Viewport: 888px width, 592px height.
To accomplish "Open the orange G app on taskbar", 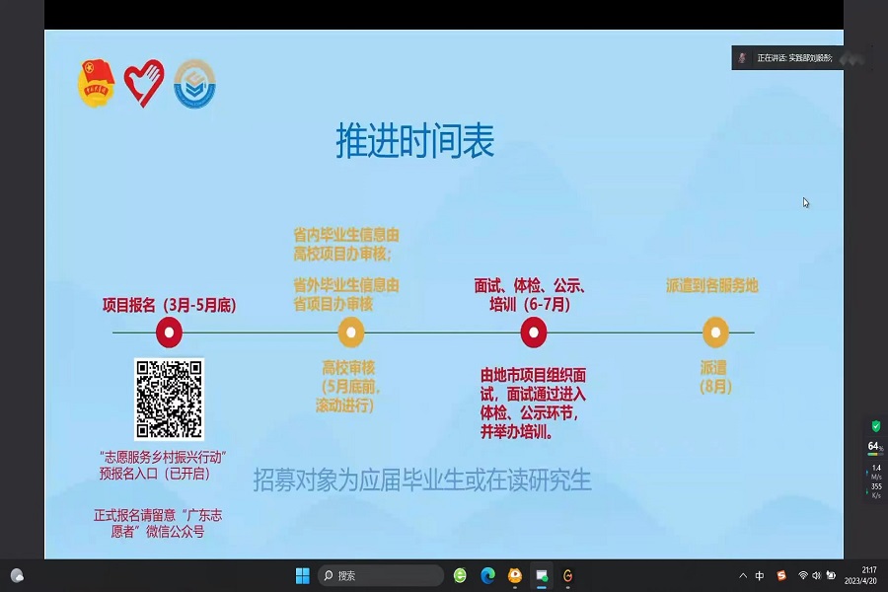I will pos(567,575).
